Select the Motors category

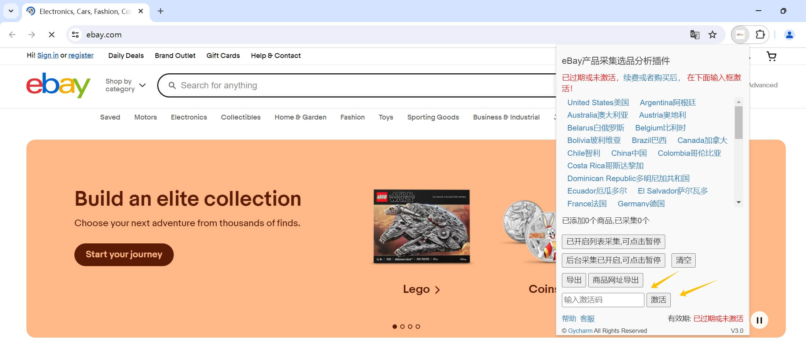(x=146, y=117)
